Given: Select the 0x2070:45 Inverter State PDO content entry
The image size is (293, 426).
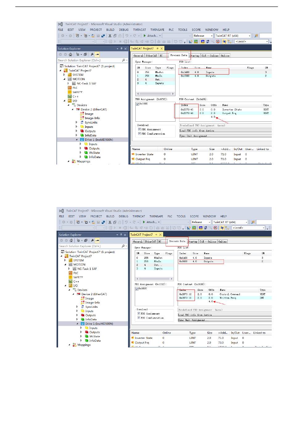Looking at the screenshot, I should (225, 110).
